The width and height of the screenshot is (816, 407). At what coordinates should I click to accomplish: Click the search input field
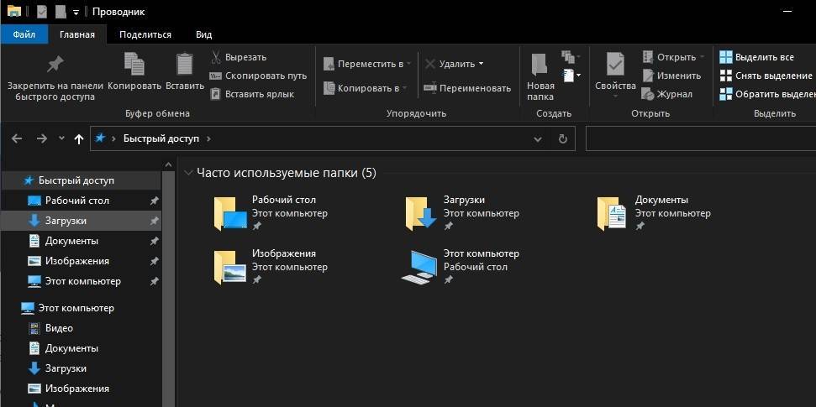701,138
